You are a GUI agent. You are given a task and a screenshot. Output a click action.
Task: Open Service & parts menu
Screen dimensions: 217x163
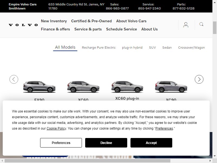click(x=88, y=29)
